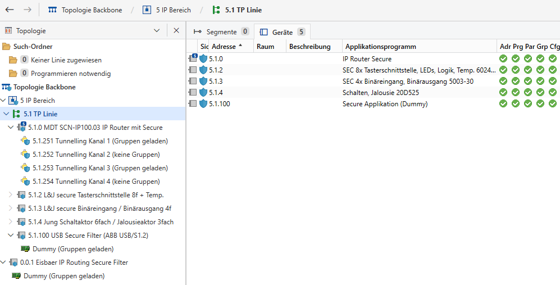Viewport: 560px width, 285px height.
Task: Select SEC 4x Binäreingang application cell
Action: click(408, 81)
